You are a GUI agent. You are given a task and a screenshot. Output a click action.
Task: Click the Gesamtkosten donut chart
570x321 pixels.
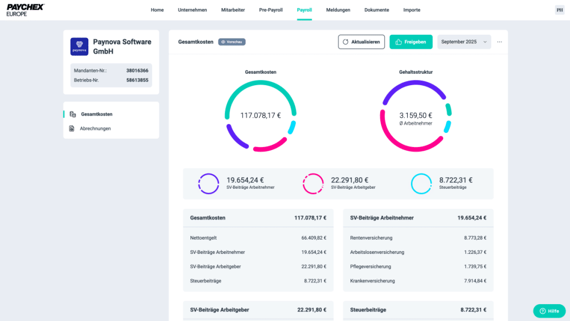(261, 115)
